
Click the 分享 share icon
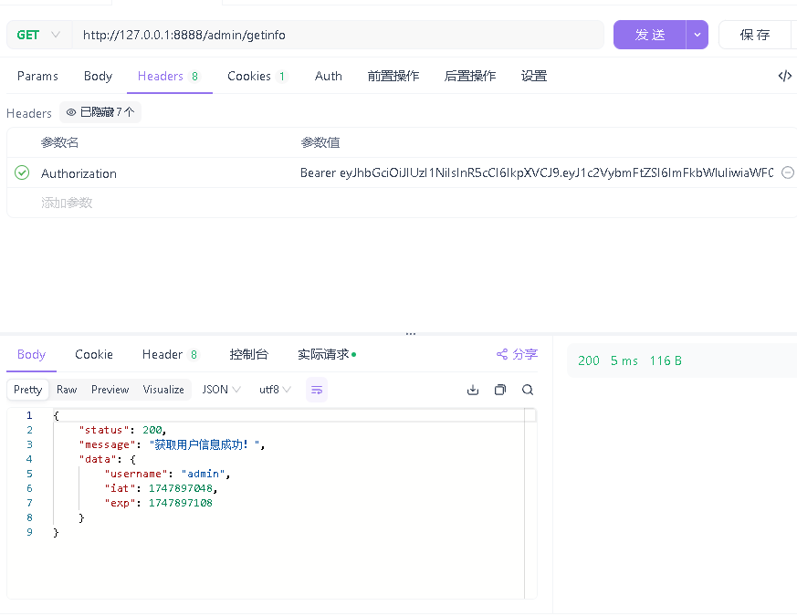(x=500, y=354)
